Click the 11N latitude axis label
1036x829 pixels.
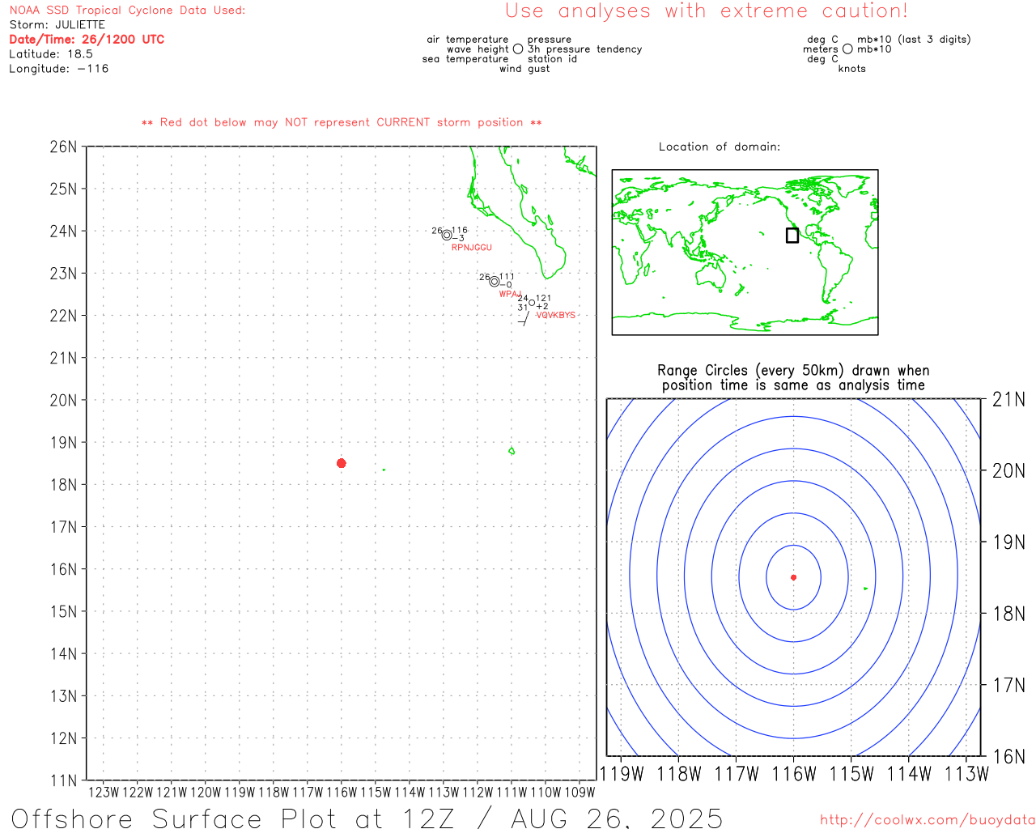[64, 780]
